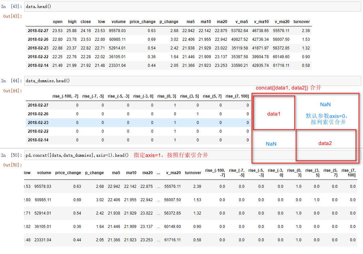Click the 'turnover' header in first table
The image size is (363, 254).
pyautogui.click(x=302, y=21)
